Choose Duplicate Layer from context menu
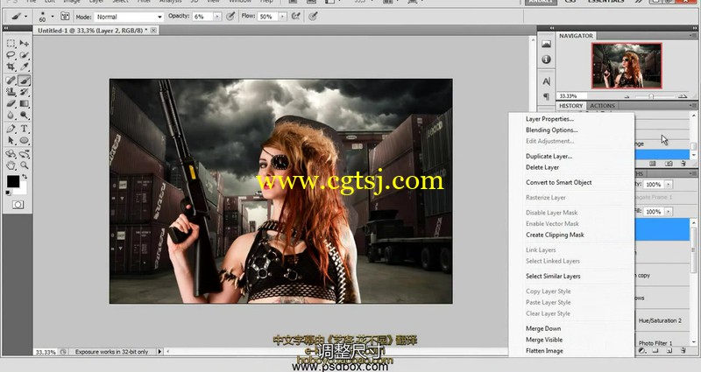 click(549, 157)
